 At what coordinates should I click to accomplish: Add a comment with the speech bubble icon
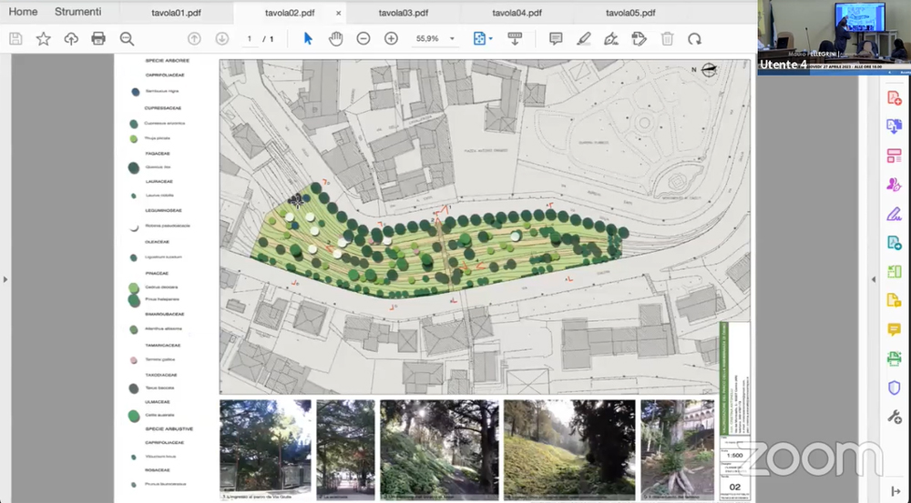(x=556, y=38)
